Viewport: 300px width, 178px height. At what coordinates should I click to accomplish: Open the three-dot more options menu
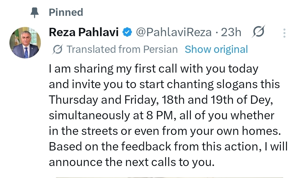tap(284, 33)
